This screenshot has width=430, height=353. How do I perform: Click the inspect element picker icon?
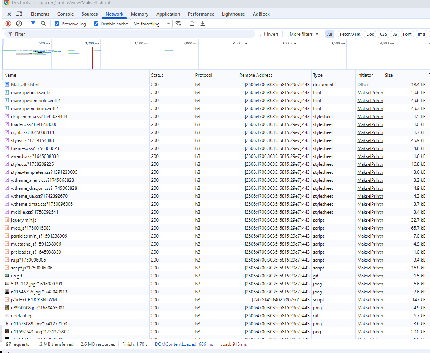8,14
